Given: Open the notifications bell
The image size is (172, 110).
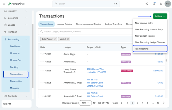Looking at the screenshot, I should (x=154, y=4).
